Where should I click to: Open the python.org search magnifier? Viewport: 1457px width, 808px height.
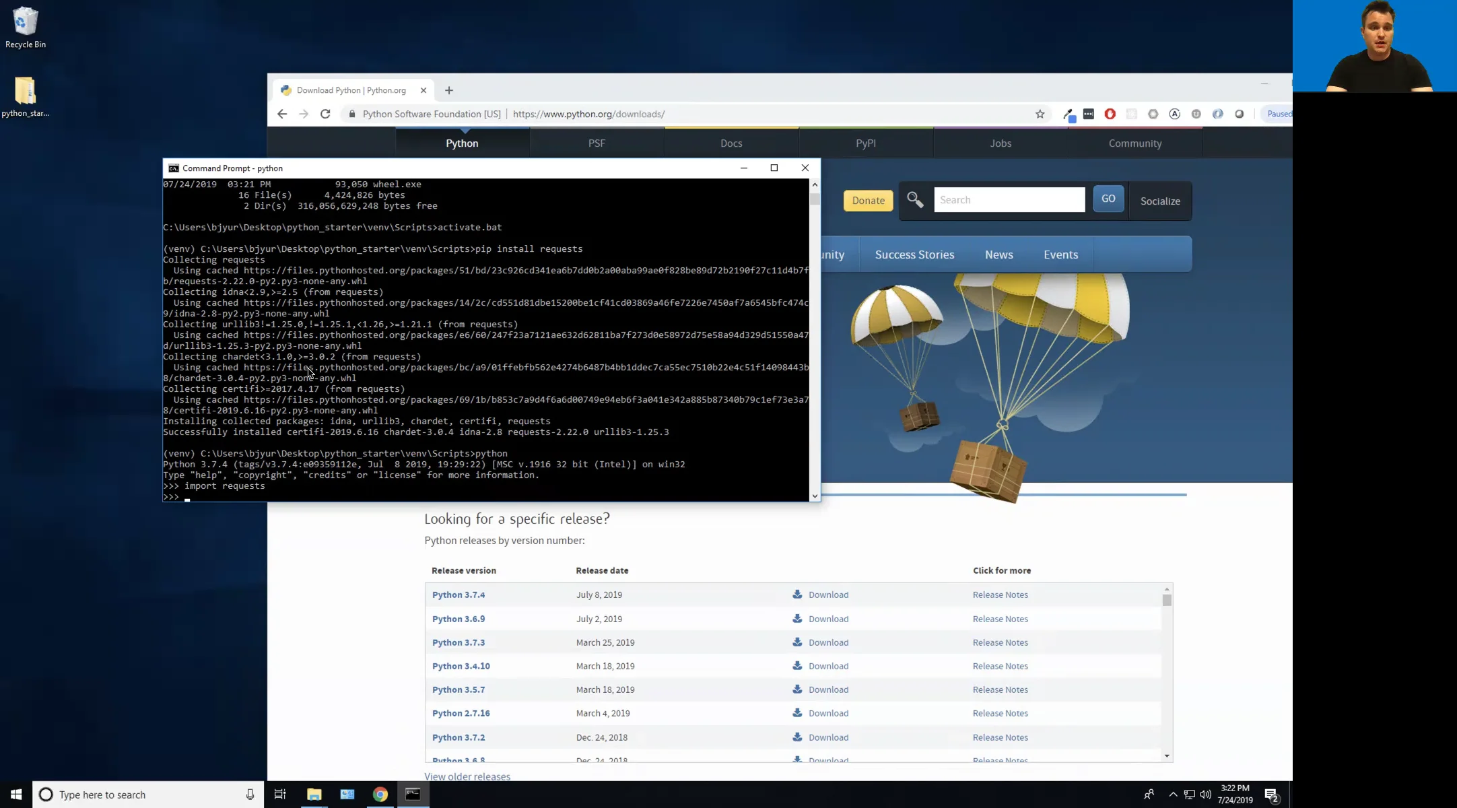tap(914, 200)
